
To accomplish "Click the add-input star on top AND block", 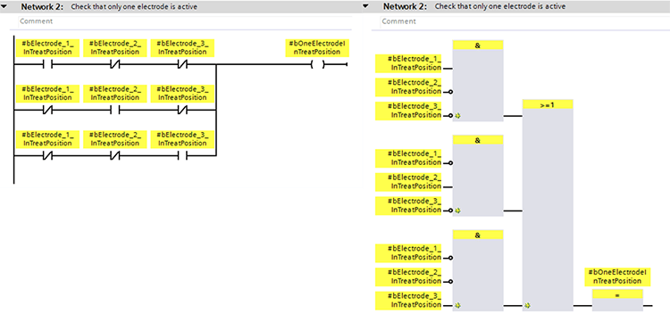I will [x=457, y=116].
